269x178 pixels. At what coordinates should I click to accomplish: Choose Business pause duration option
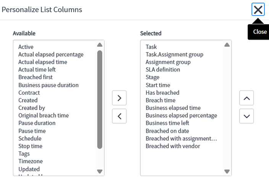[x=48, y=85]
